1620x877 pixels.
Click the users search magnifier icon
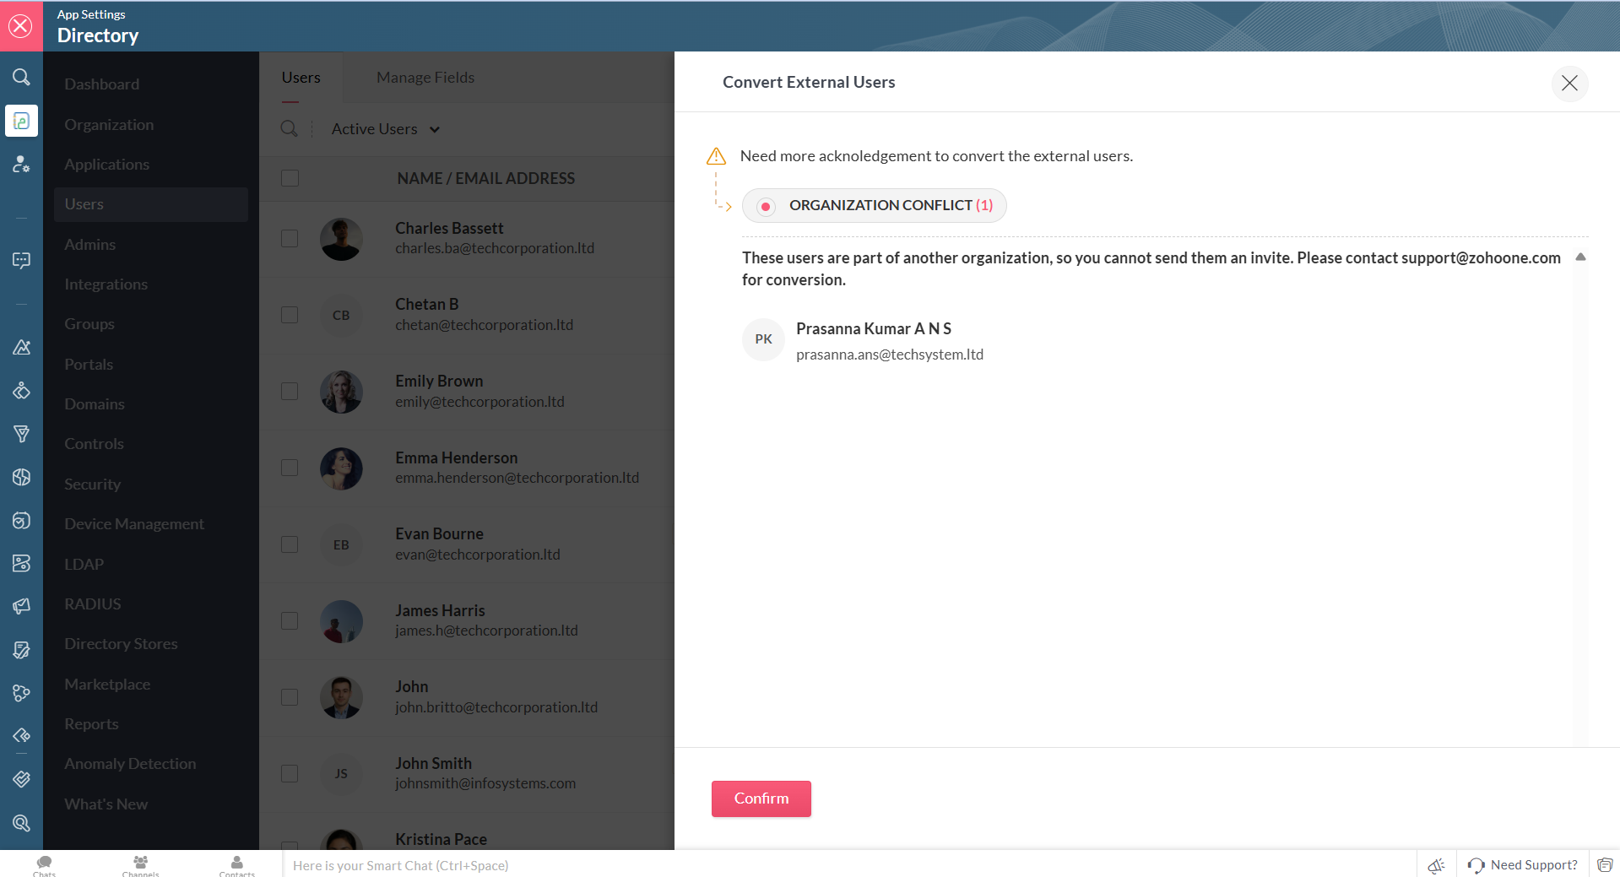[x=289, y=128]
